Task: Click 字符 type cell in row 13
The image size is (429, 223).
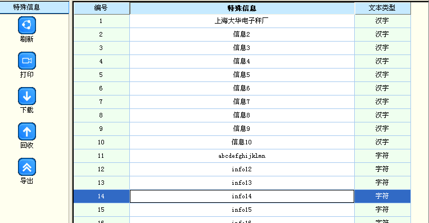Action: (382, 183)
